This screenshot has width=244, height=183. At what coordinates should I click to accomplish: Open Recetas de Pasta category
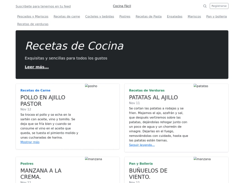pyautogui.click(x=149, y=17)
